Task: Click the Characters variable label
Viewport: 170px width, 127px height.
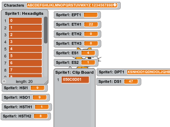Action: pyautogui.click(x=14, y=5)
